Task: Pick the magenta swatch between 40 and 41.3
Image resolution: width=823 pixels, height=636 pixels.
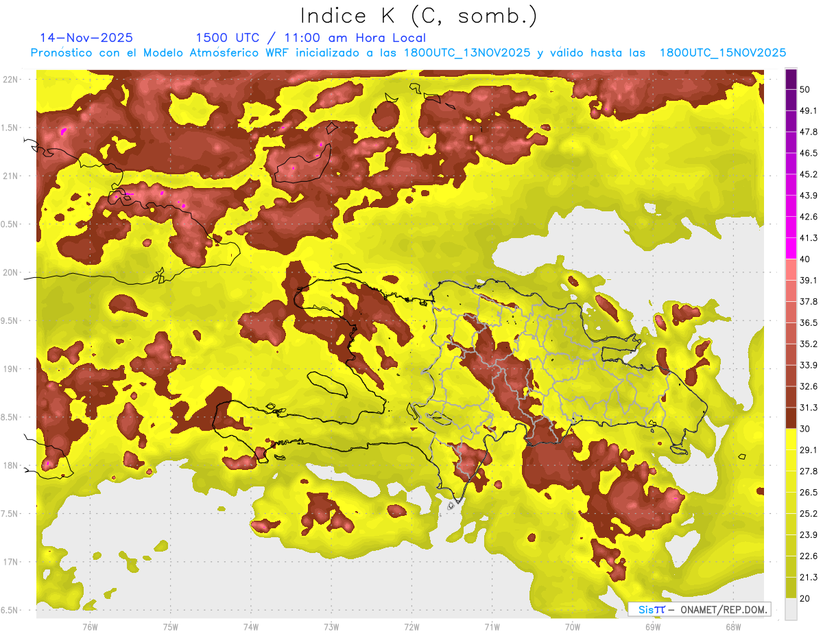Action: [x=791, y=248]
